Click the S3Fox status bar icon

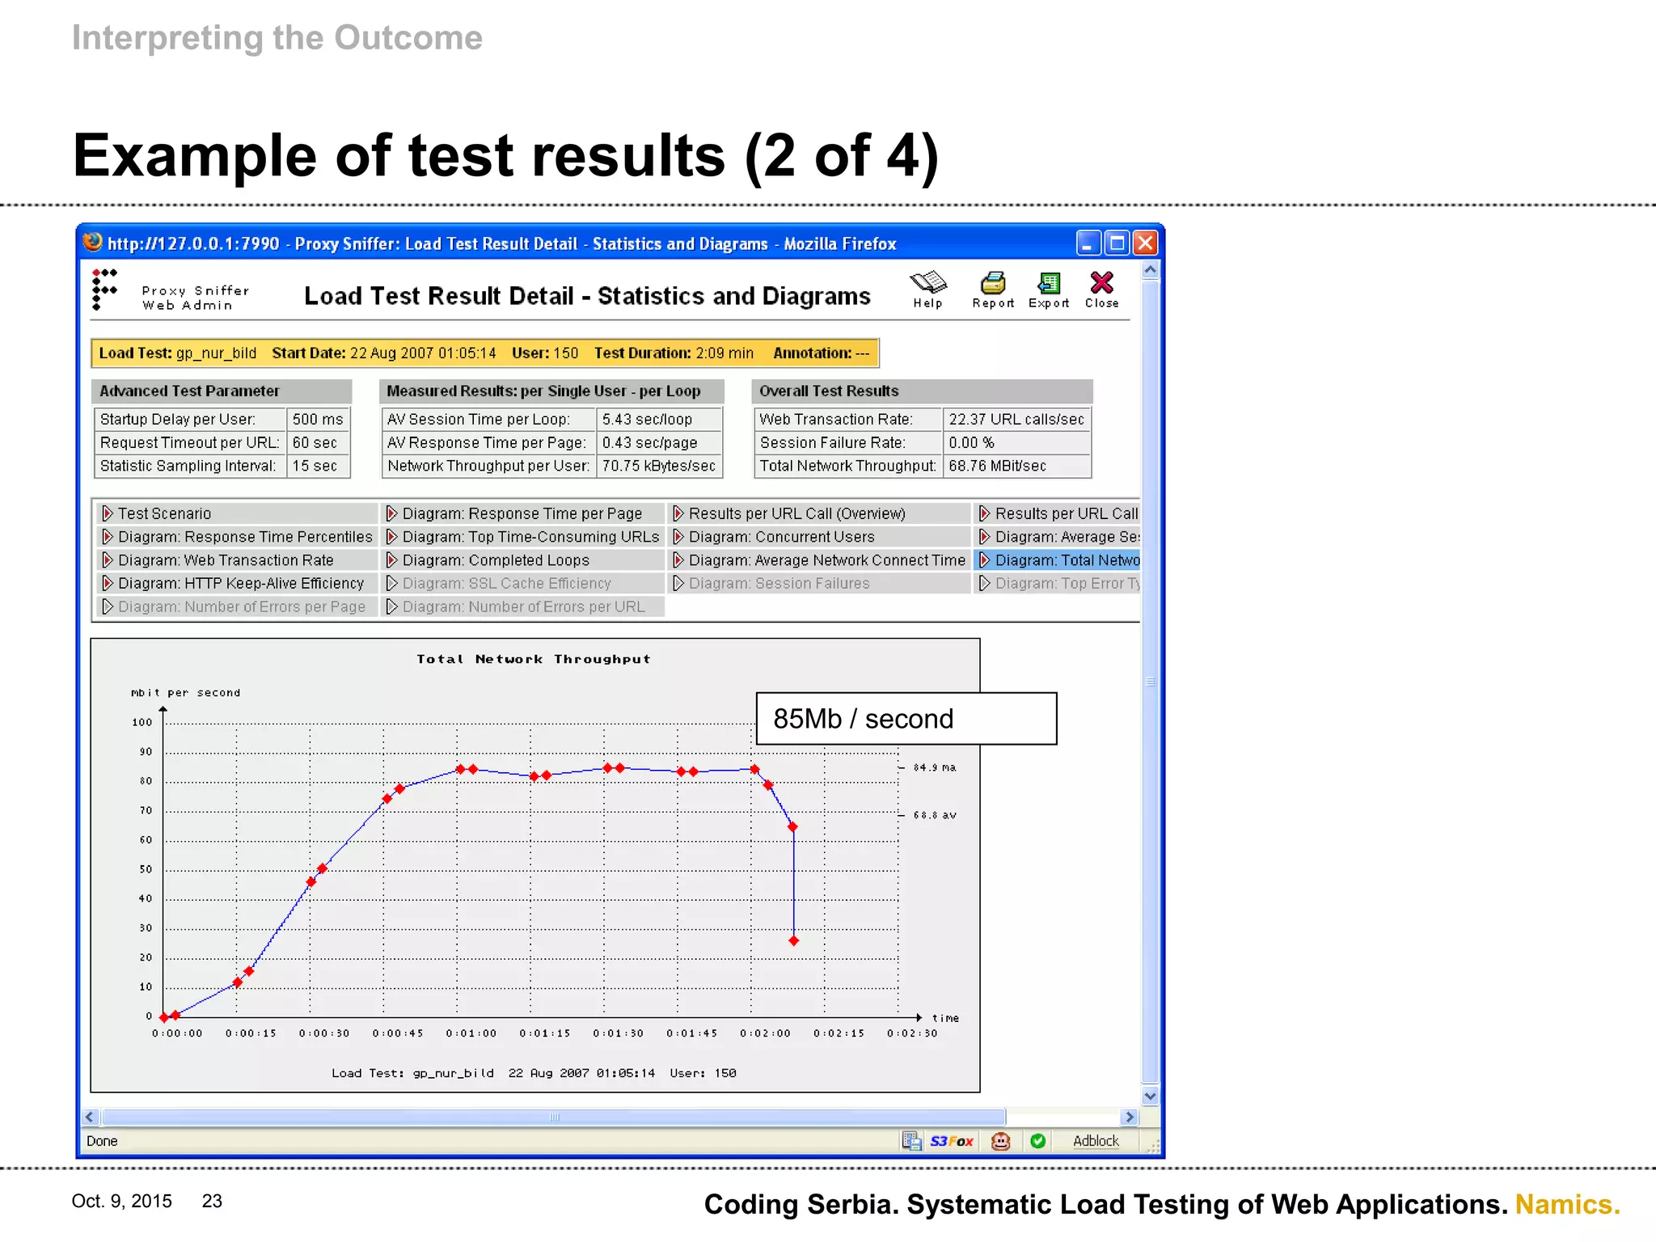(x=951, y=1141)
